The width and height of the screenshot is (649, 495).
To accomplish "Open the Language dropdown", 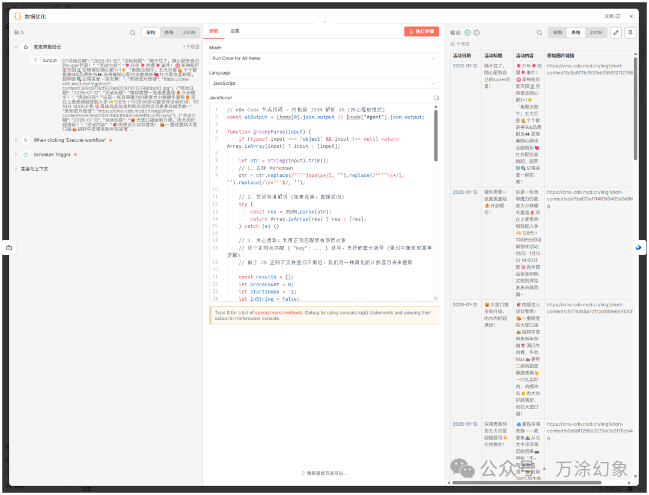I will [x=323, y=84].
